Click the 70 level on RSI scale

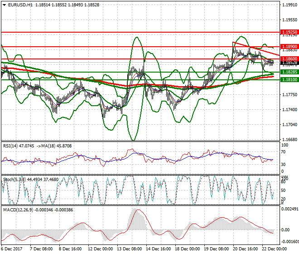coord(283,152)
